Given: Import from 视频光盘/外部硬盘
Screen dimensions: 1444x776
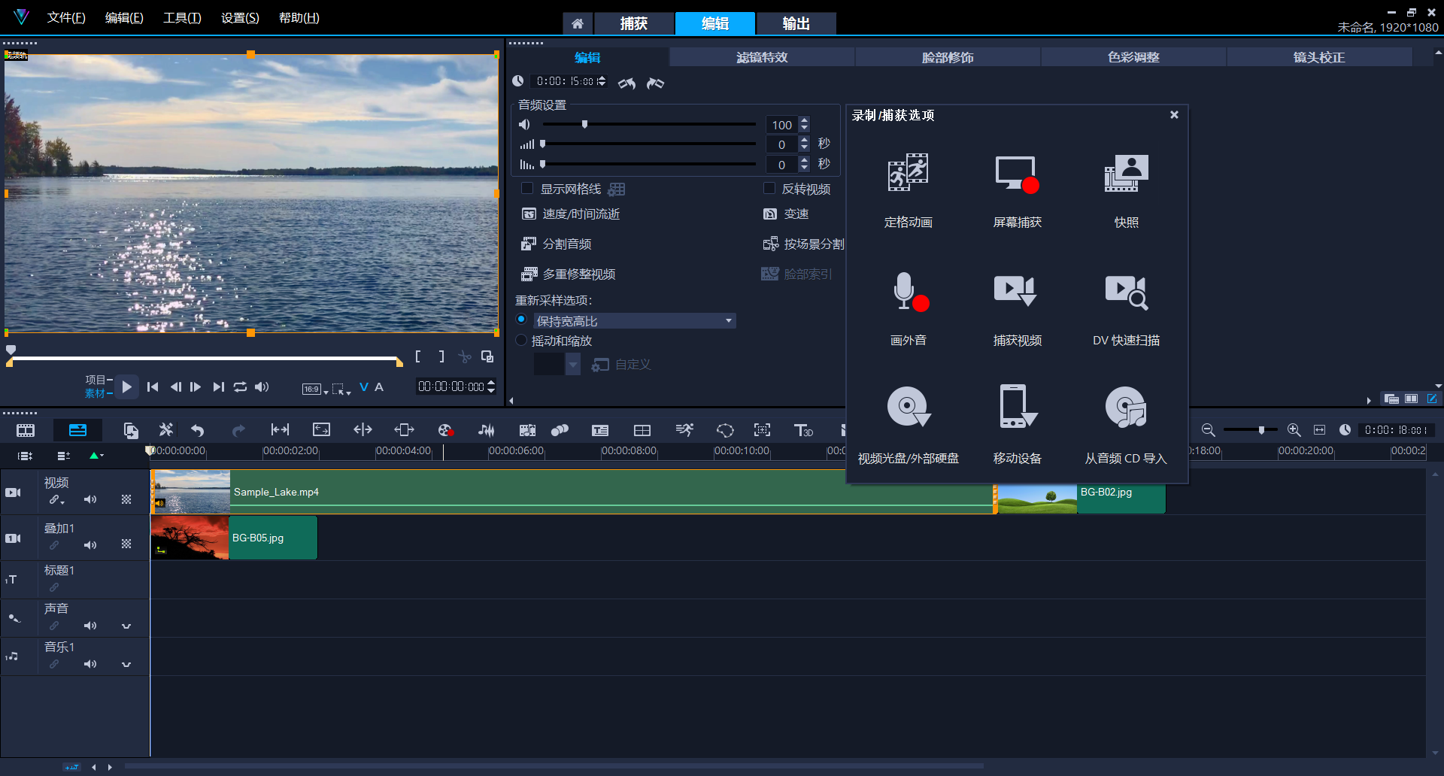Looking at the screenshot, I should (908, 426).
